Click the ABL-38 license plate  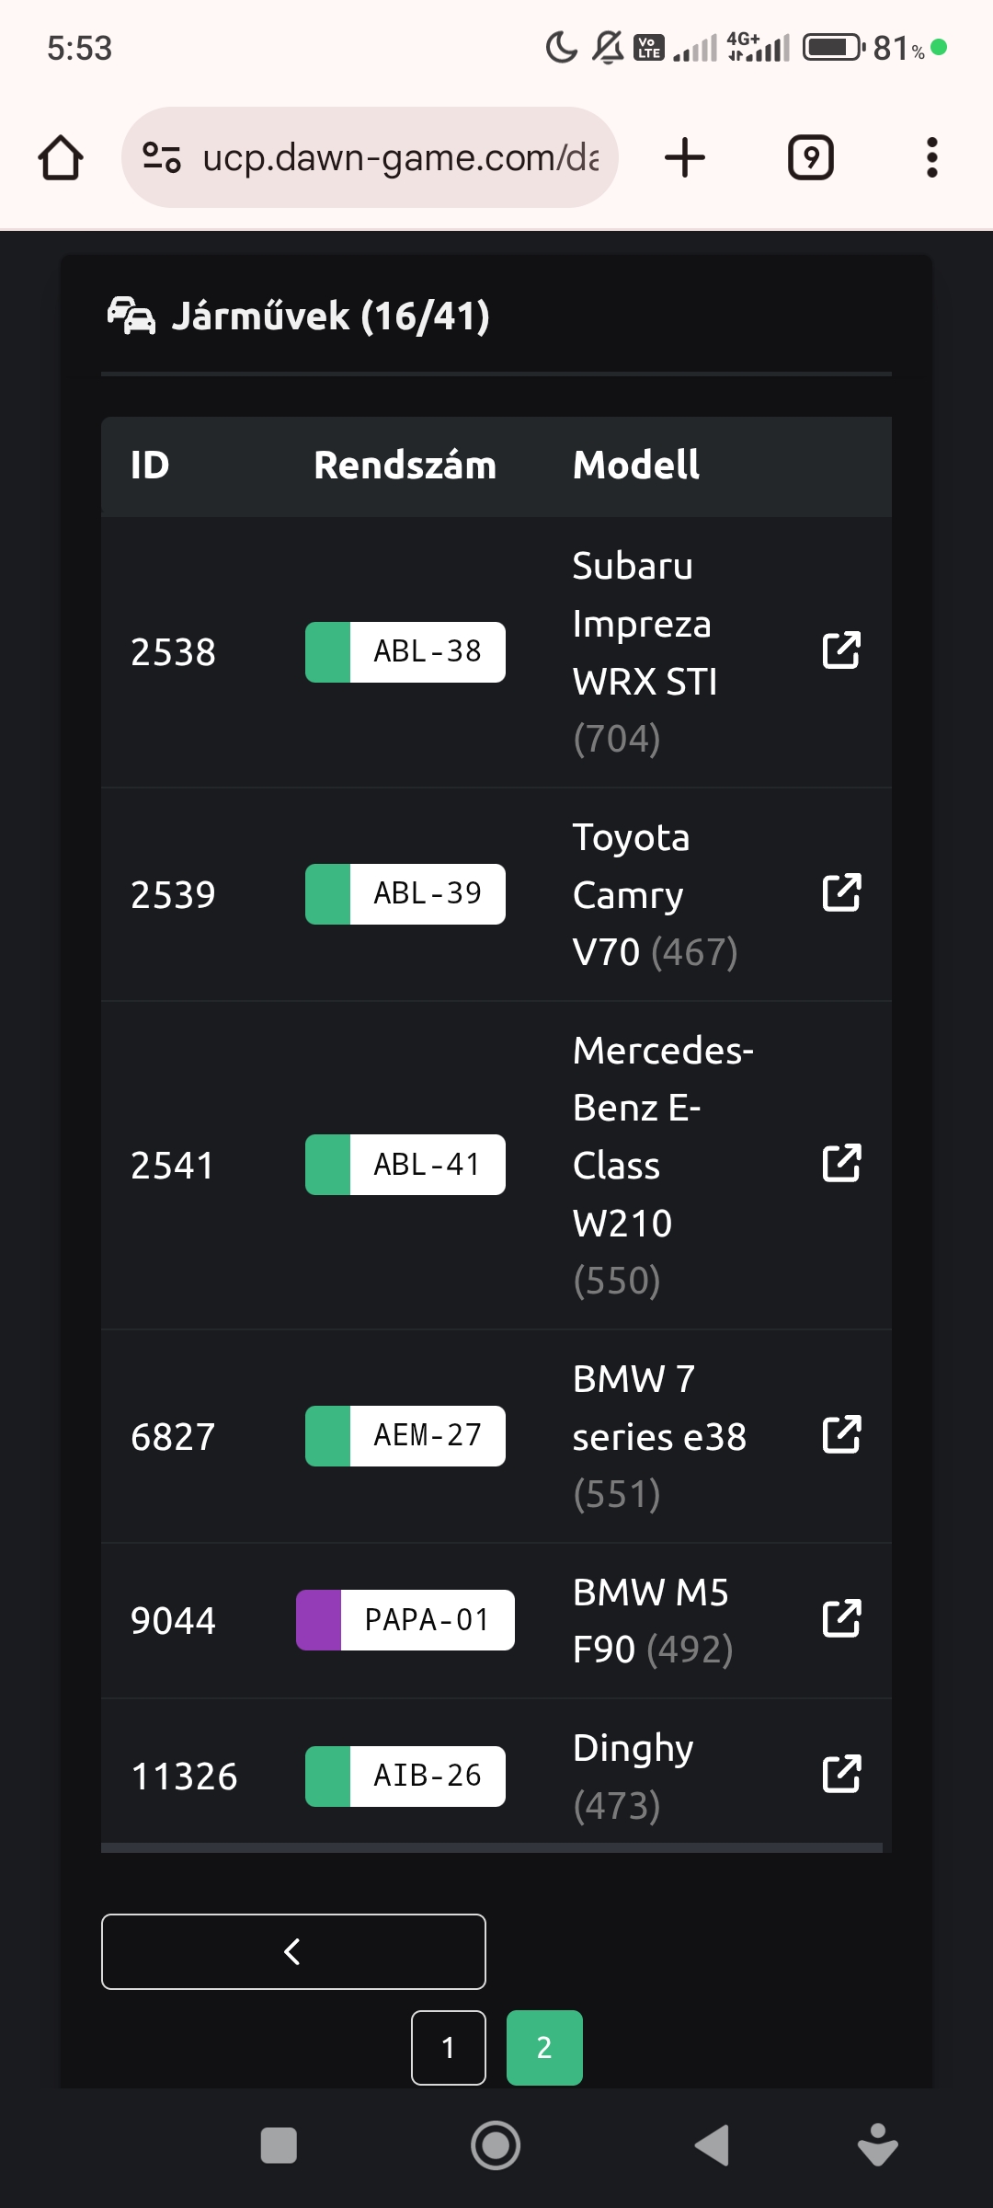pos(427,651)
